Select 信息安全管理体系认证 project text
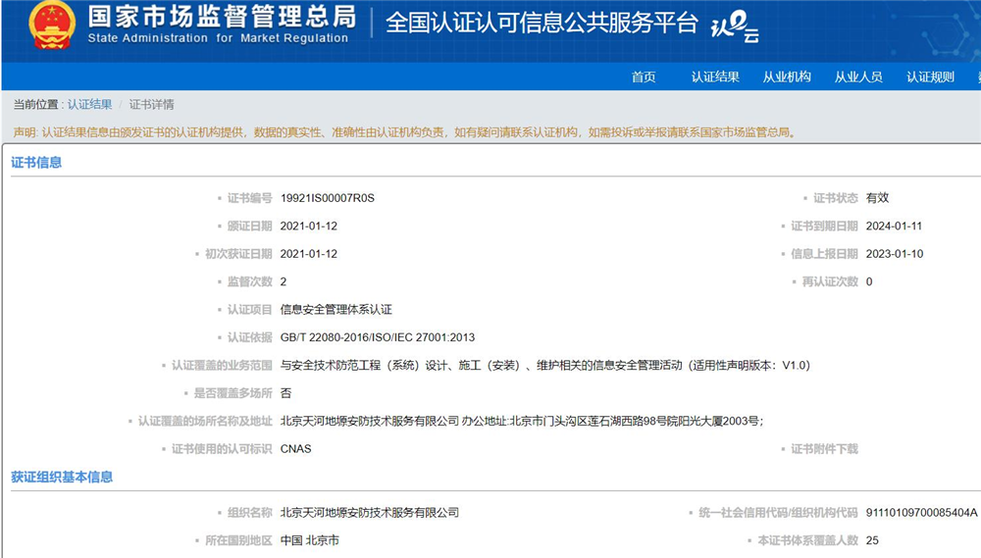This screenshot has width=981, height=558. [x=336, y=309]
